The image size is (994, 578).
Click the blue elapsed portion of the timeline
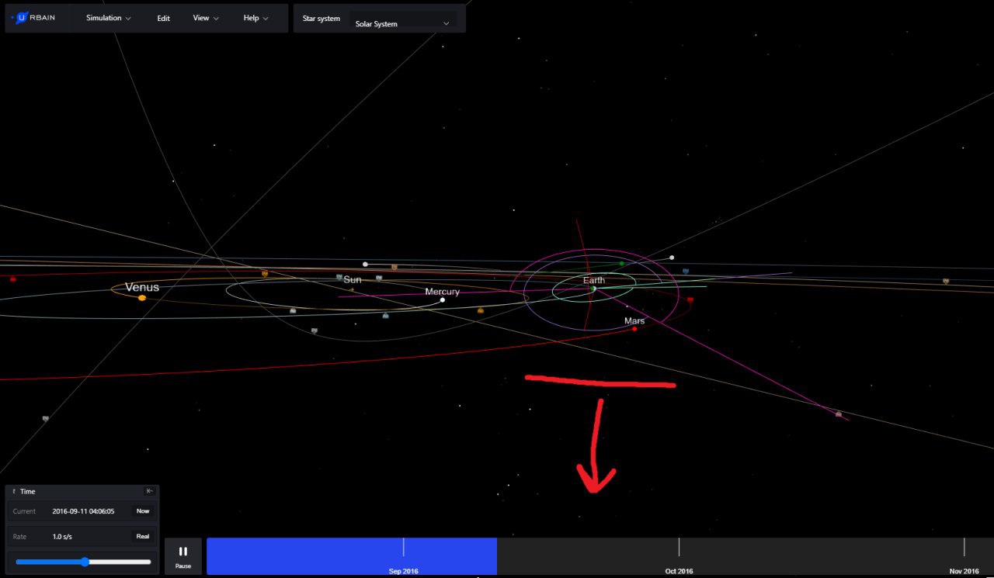pos(352,556)
